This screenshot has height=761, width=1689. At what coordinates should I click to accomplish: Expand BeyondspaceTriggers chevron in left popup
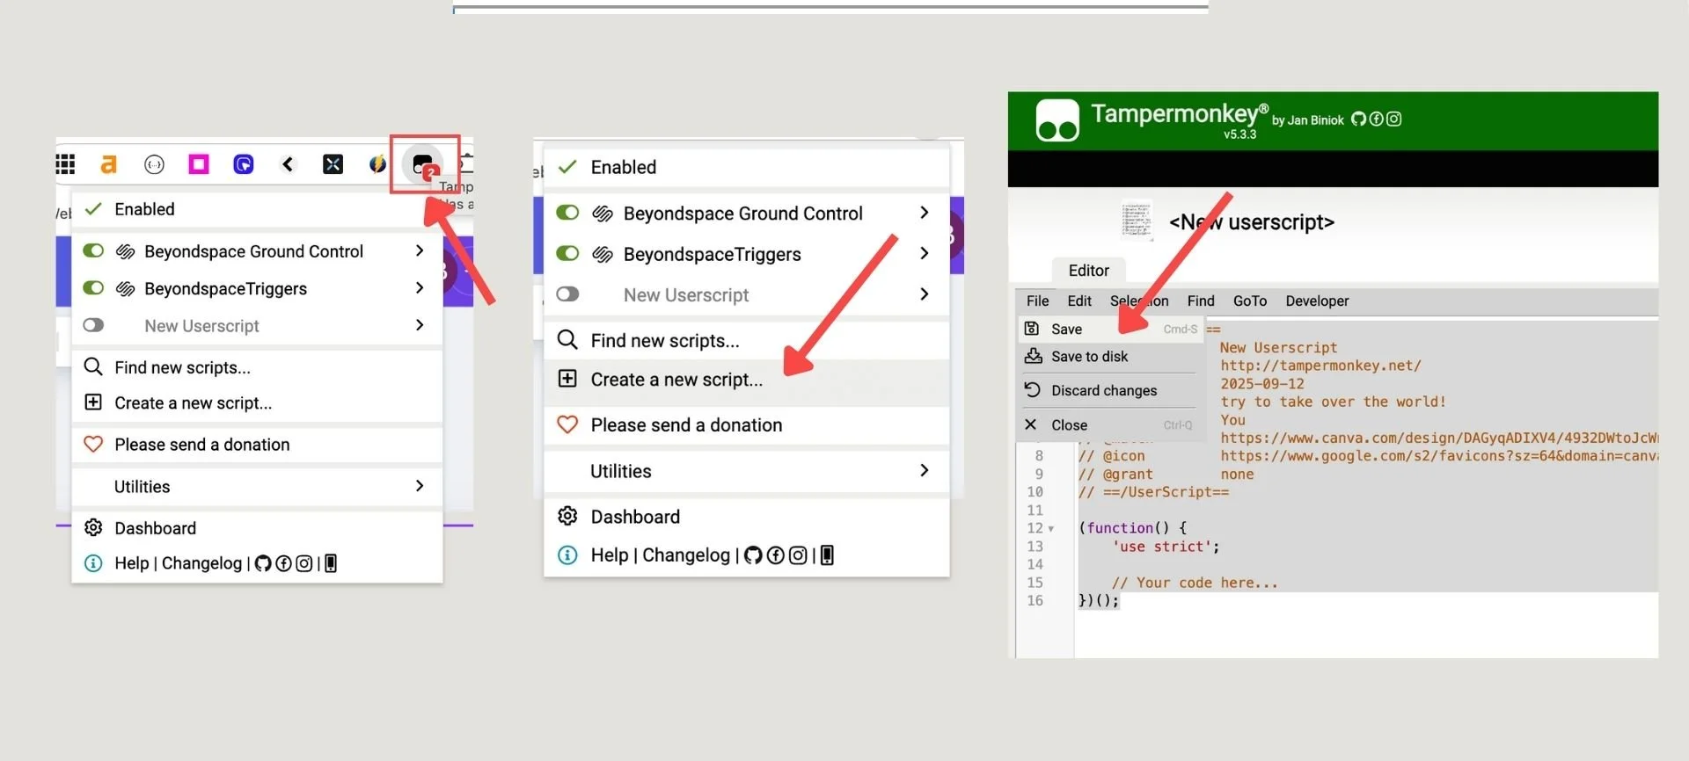click(x=420, y=288)
